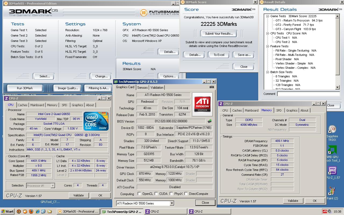The width and height of the screenshot is (344, 215).
Task: Click the GPU-Z BIOS save chip icon
Action: pos(210,121)
